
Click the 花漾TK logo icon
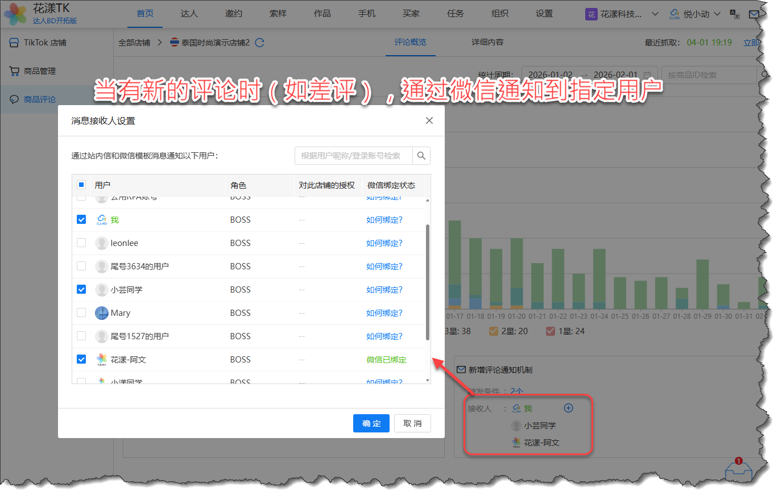pos(15,14)
